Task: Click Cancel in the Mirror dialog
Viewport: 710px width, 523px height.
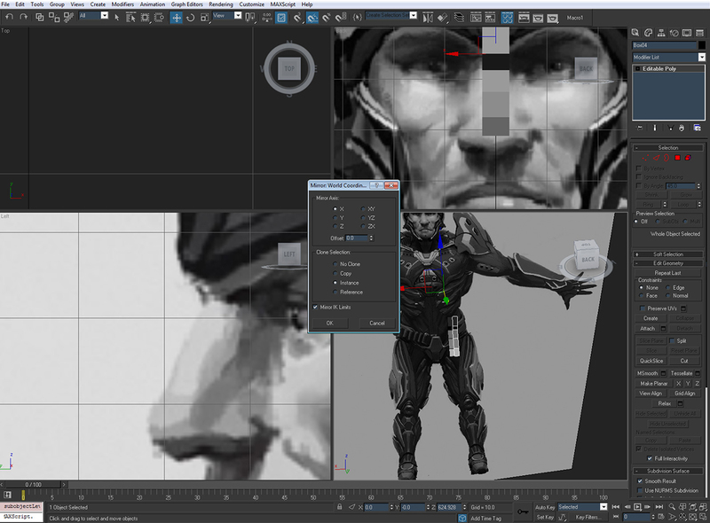Action: coord(376,323)
